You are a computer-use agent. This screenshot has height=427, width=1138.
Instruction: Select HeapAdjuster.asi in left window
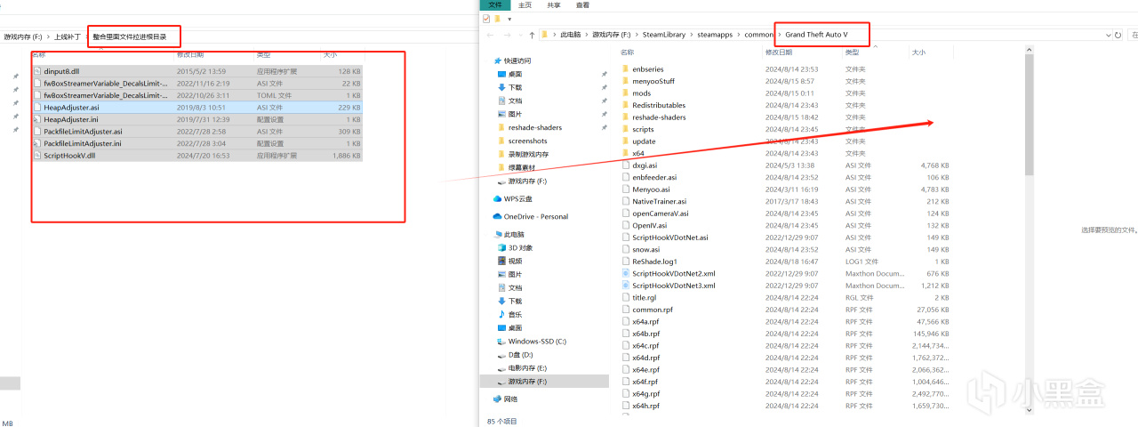click(x=72, y=107)
